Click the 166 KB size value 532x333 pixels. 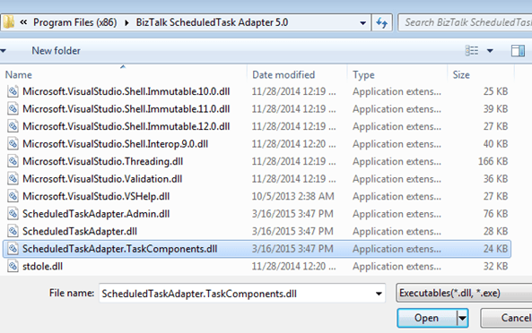(x=493, y=161)
